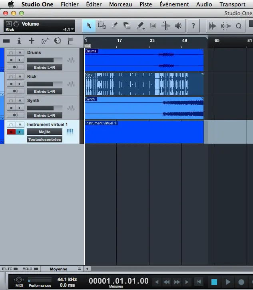Mute the Kick track

tap(11, 77)
